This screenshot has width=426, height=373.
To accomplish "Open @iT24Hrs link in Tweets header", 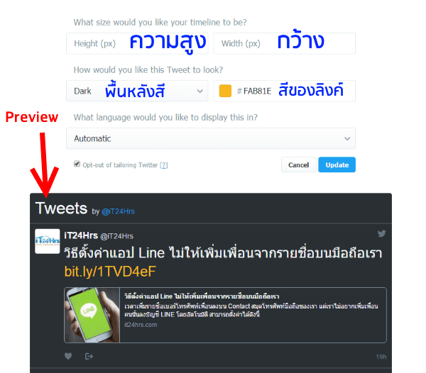I will [118, 211].
